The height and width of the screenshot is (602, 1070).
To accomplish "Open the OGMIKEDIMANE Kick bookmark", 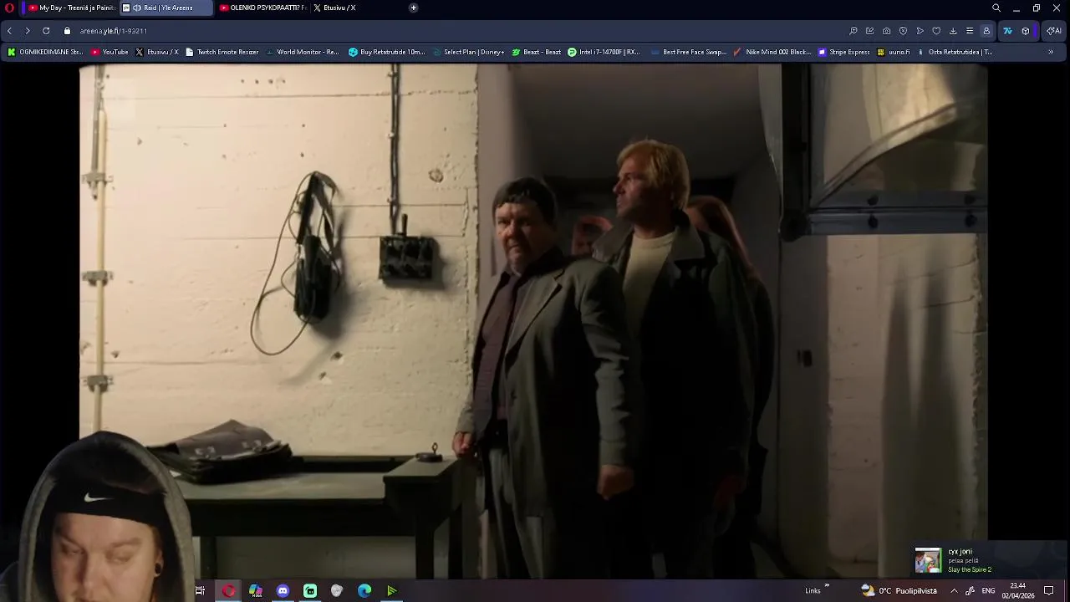I will [x=45, y=52].
